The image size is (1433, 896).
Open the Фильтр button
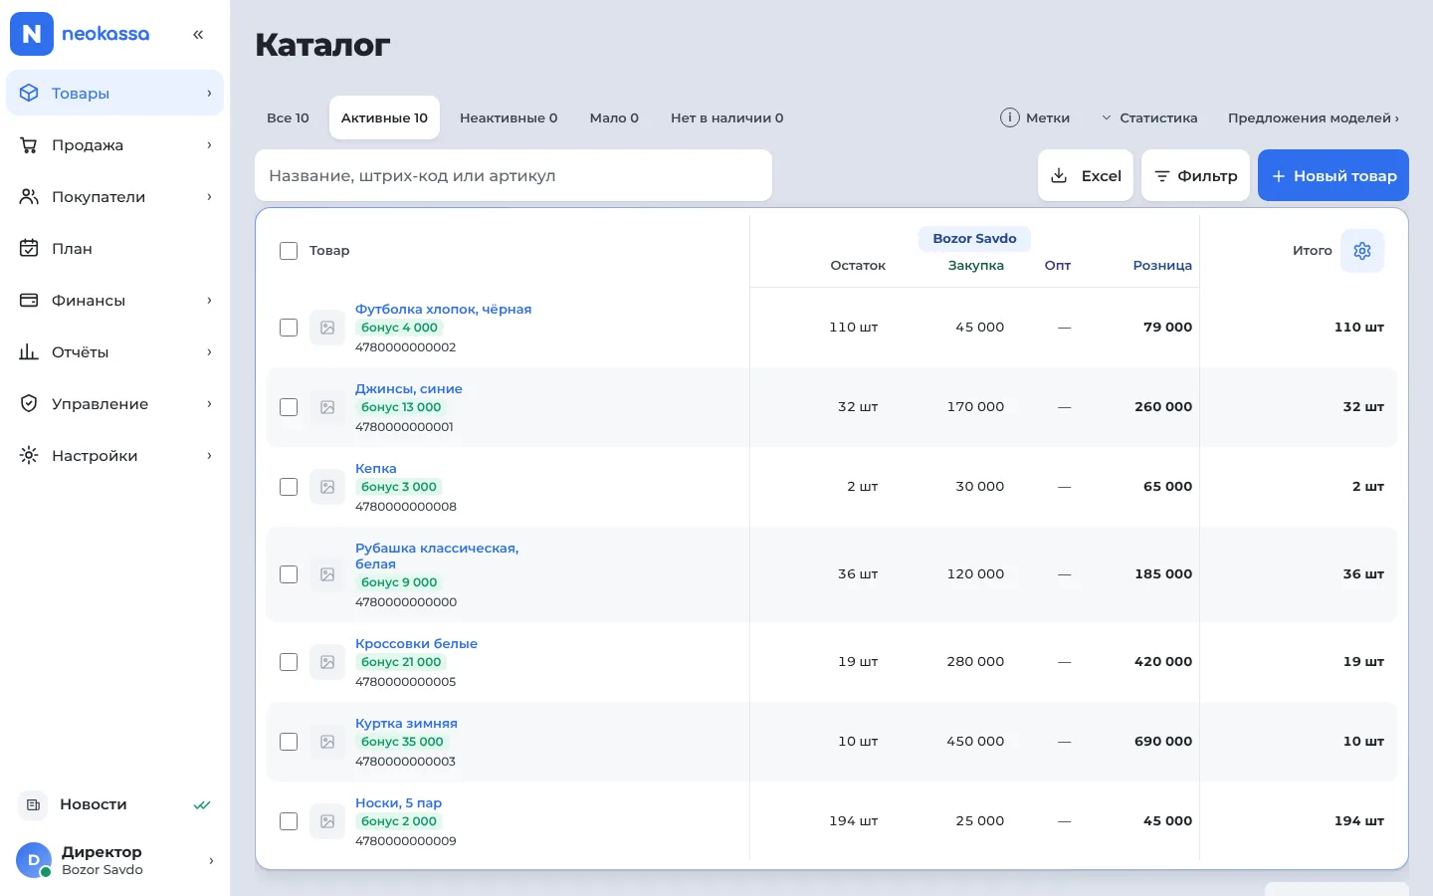coord(1195,175)
